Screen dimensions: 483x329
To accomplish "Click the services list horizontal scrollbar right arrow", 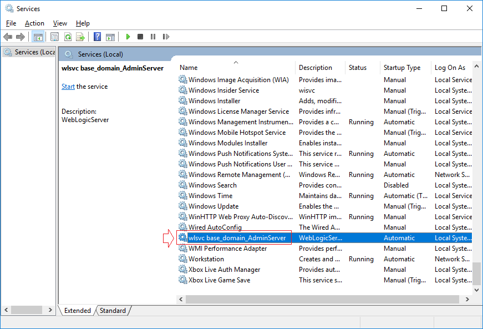I will 467,299.
